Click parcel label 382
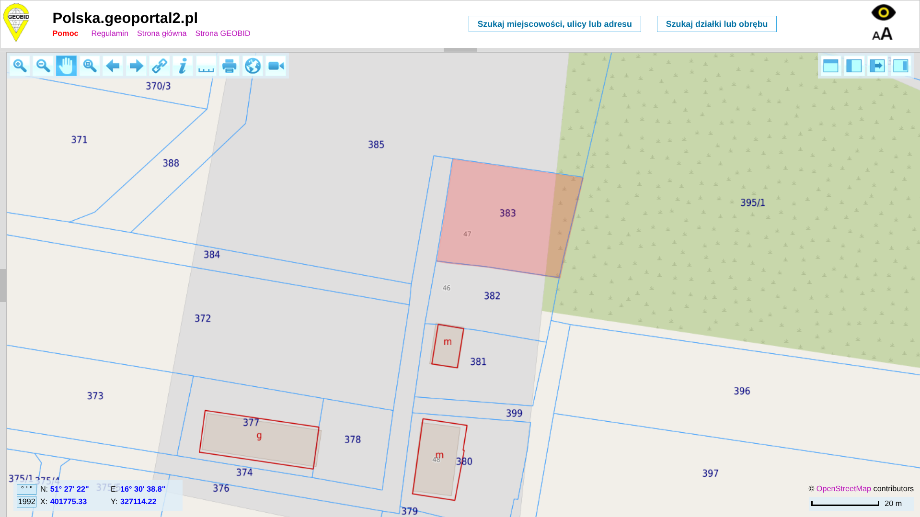920x517 pixels. (x=492, y=296)
